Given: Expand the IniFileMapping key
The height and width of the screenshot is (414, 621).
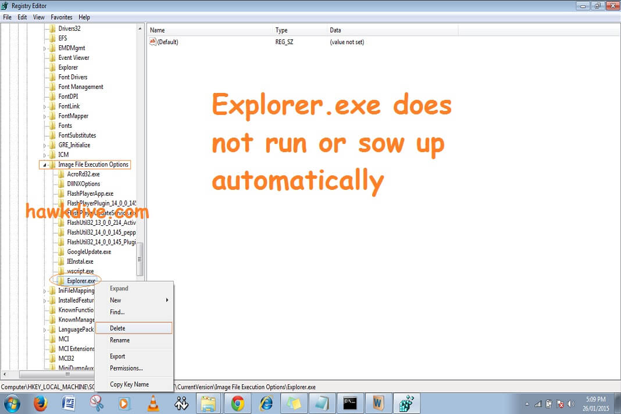Looking at the screenshot, I should click(x=44, y=291).
